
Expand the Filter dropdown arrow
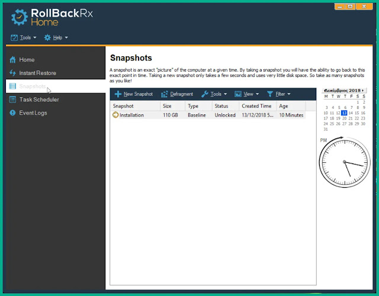click(x=289, y=94)
